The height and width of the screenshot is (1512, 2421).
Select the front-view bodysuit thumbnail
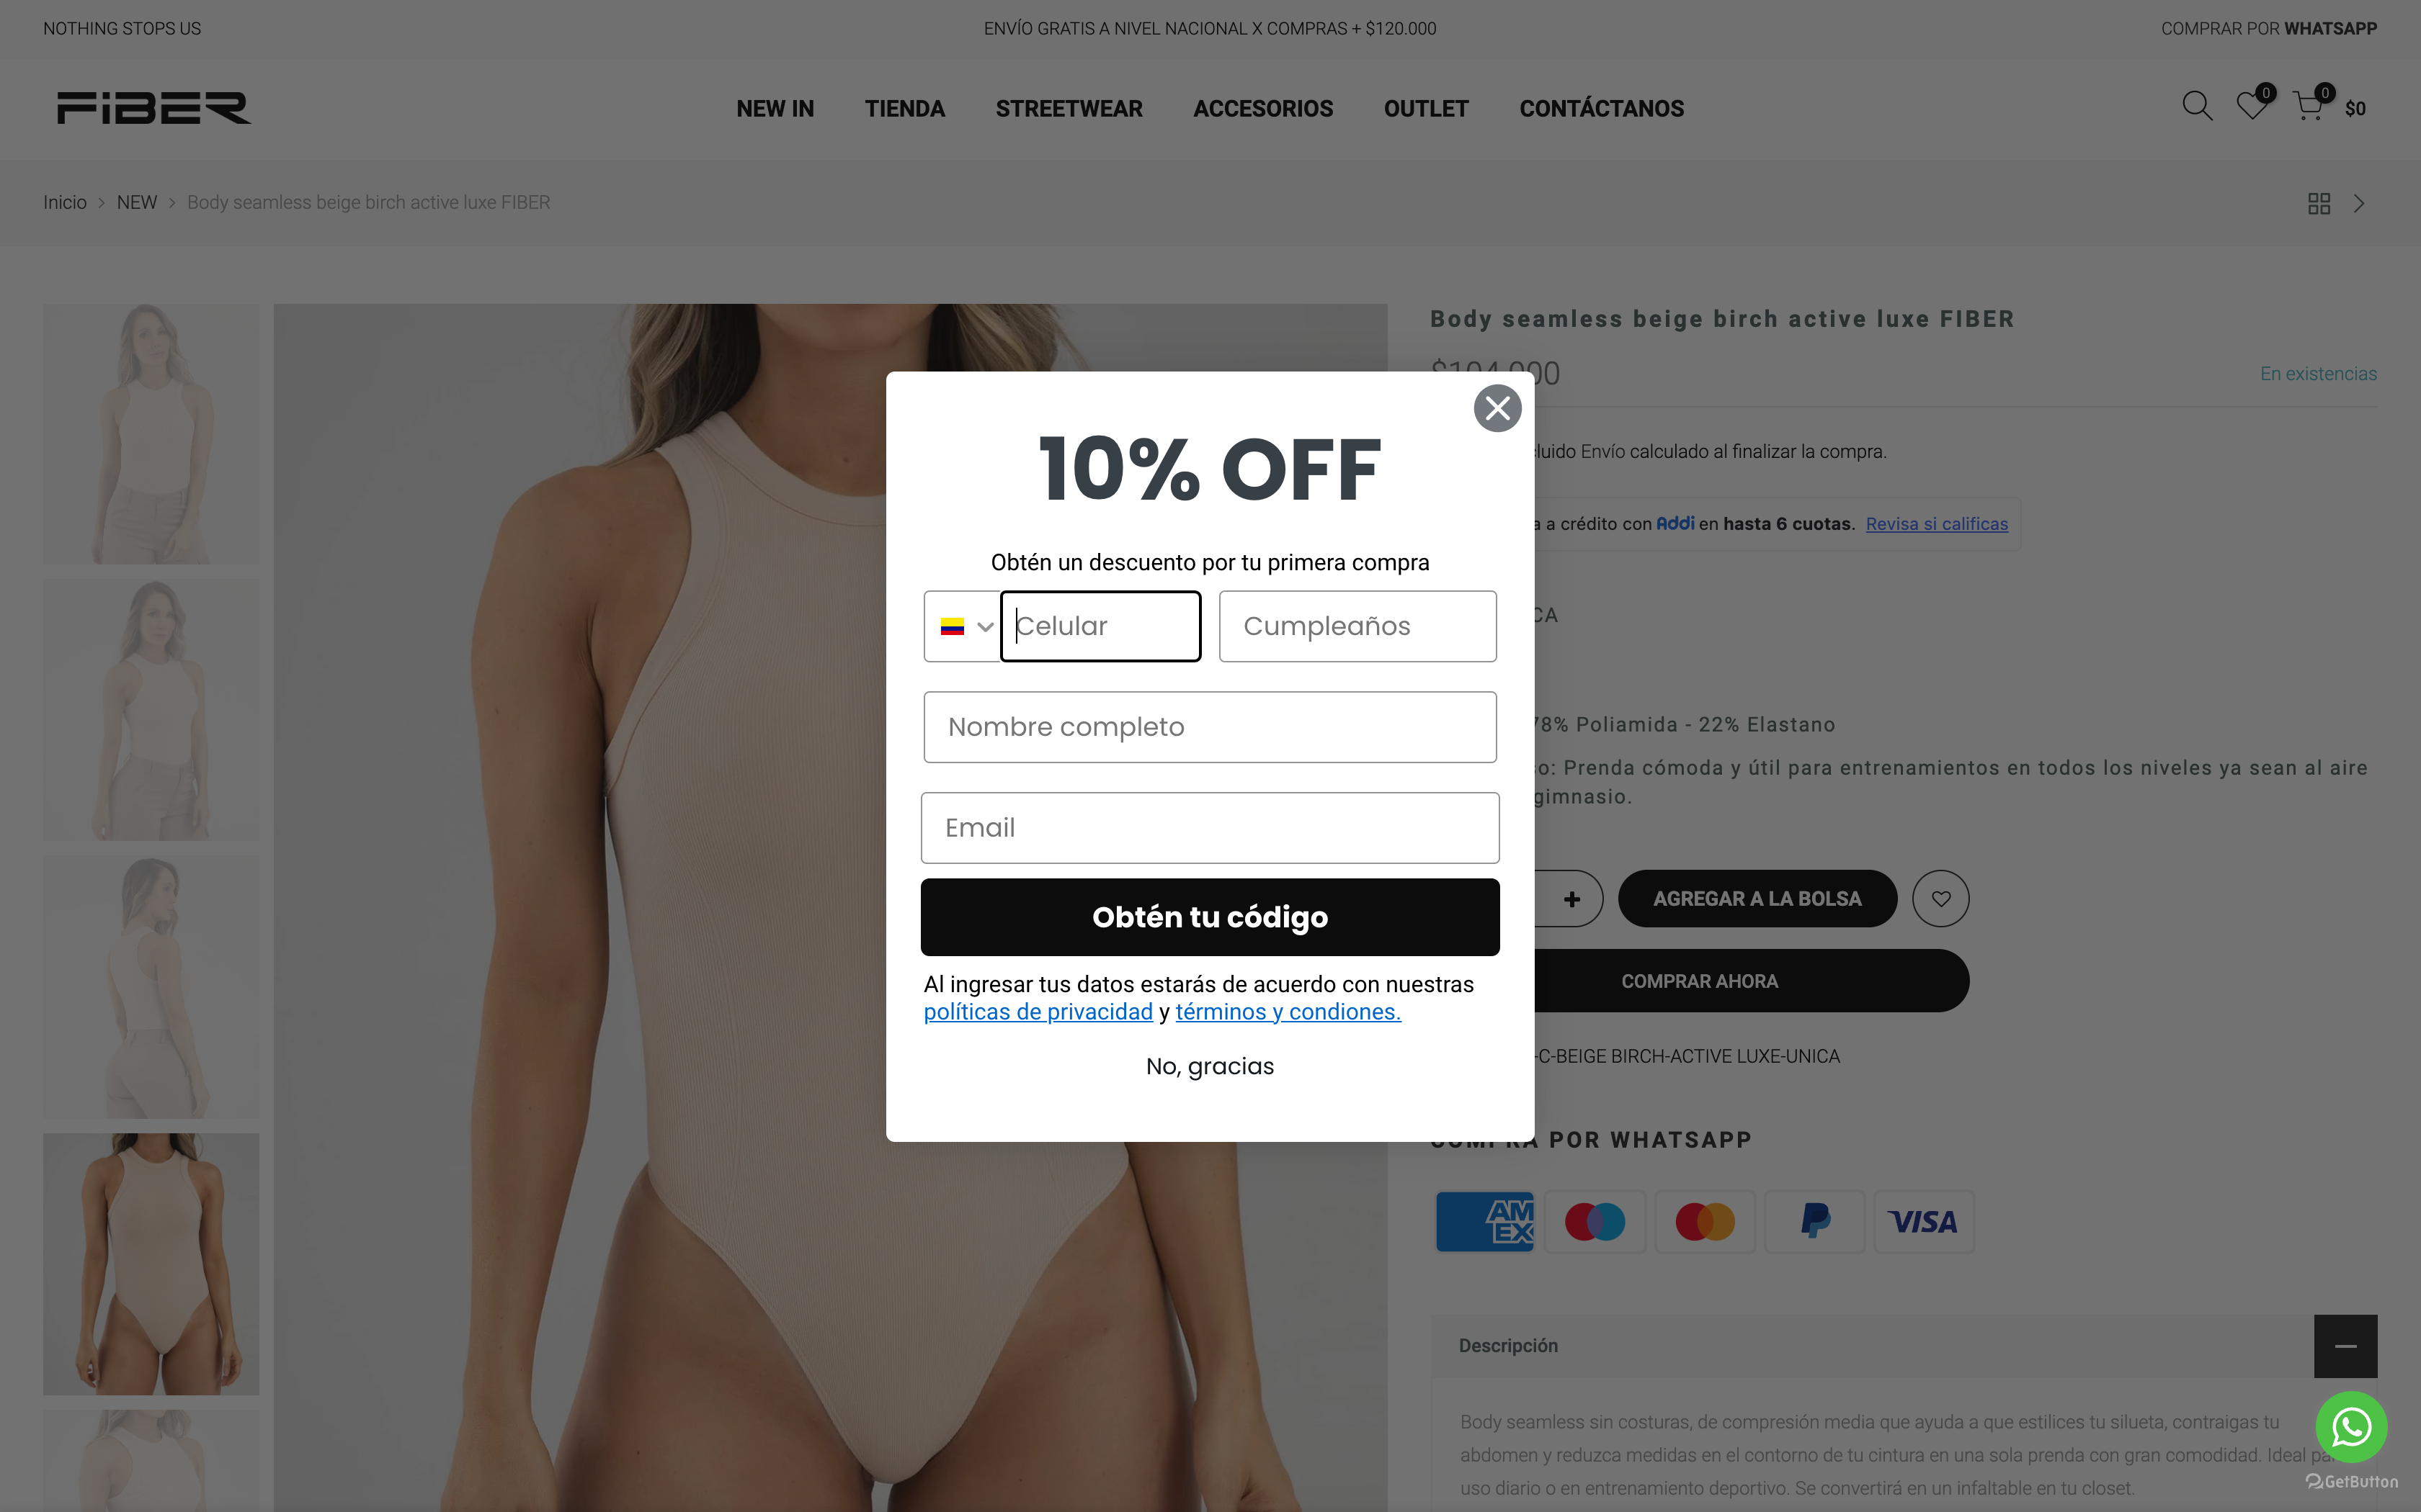click(x=151, y=1264)
